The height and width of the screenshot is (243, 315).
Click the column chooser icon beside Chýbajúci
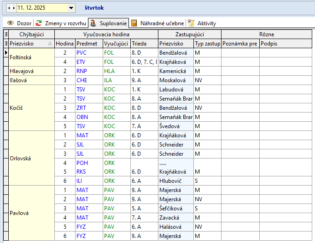tap(6, 34)
